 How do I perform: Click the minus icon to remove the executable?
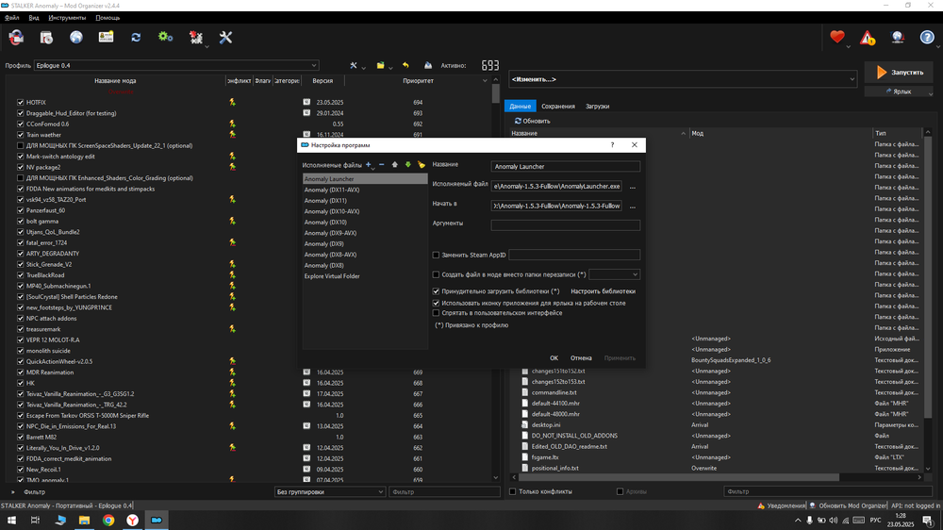pyautogui.click(x=381, y=165)
